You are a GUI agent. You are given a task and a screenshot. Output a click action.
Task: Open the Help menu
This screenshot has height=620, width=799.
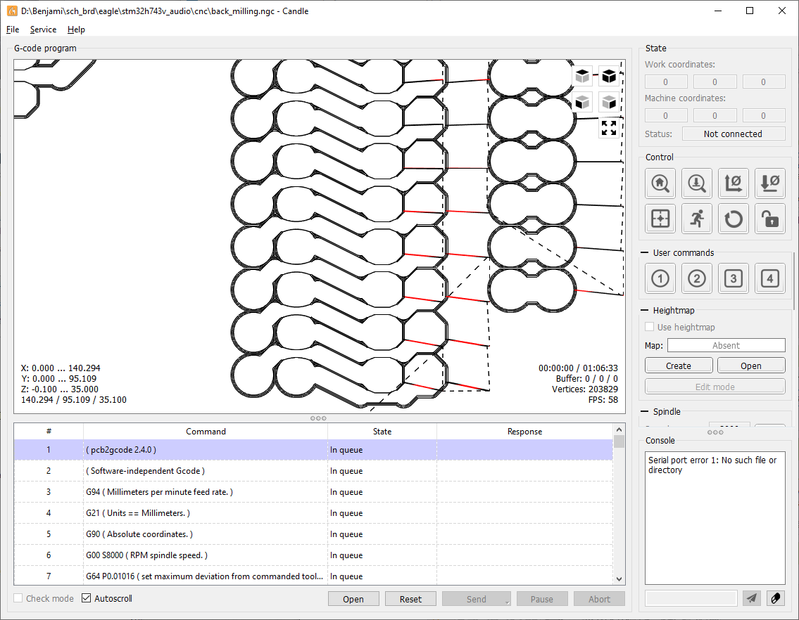pyautogui.click(x=77, y=30)
